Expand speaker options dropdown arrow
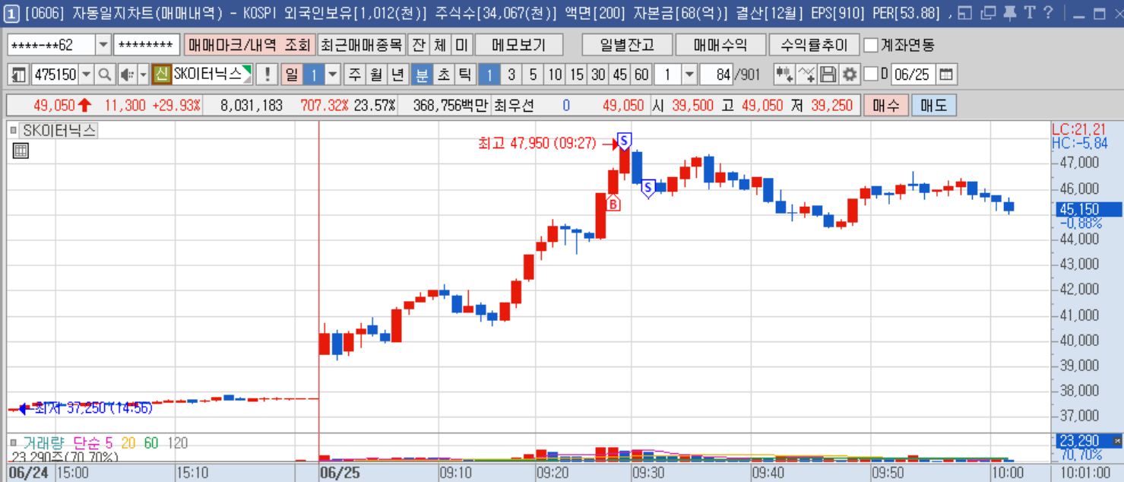 (143, 75)
